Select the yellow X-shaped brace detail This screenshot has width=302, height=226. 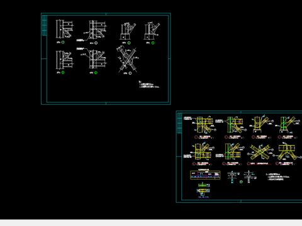(260, 152)
